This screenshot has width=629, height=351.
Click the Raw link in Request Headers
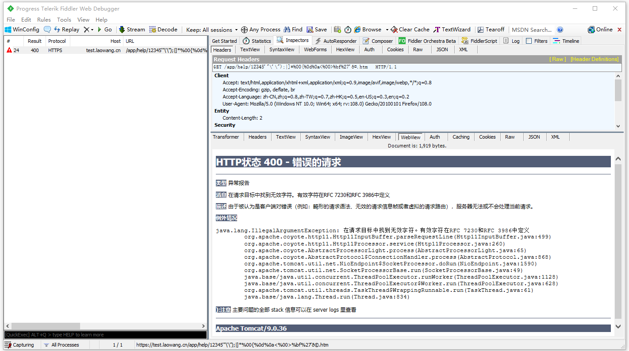(x=557, y=59)
